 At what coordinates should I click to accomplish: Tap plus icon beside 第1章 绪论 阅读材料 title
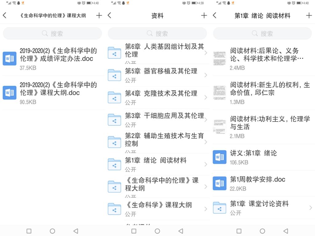(x=309, y=16)
